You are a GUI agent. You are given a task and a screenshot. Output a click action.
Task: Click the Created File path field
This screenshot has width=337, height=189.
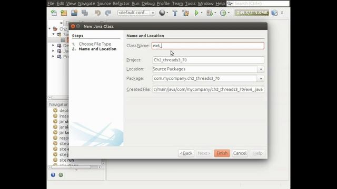click(209, 89)
